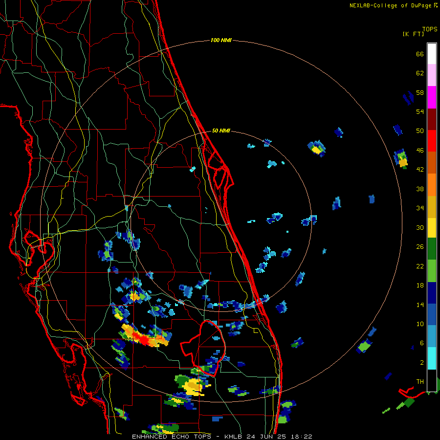Pick the gold legend swatch
440x440 pixels.
(x=432, y=207)
